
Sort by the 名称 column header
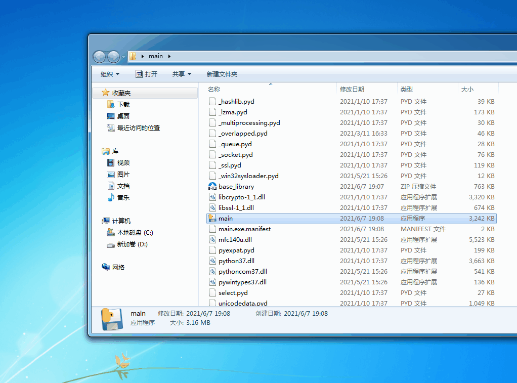pyautogui.click(x=214, y=90)
